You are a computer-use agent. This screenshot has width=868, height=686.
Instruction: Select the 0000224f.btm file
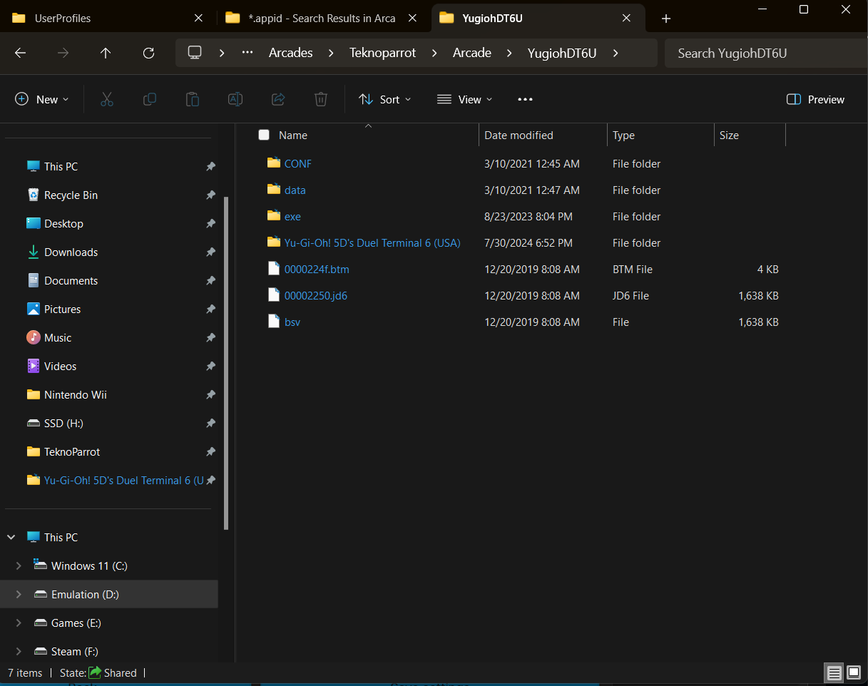click(x=317, y=269)
